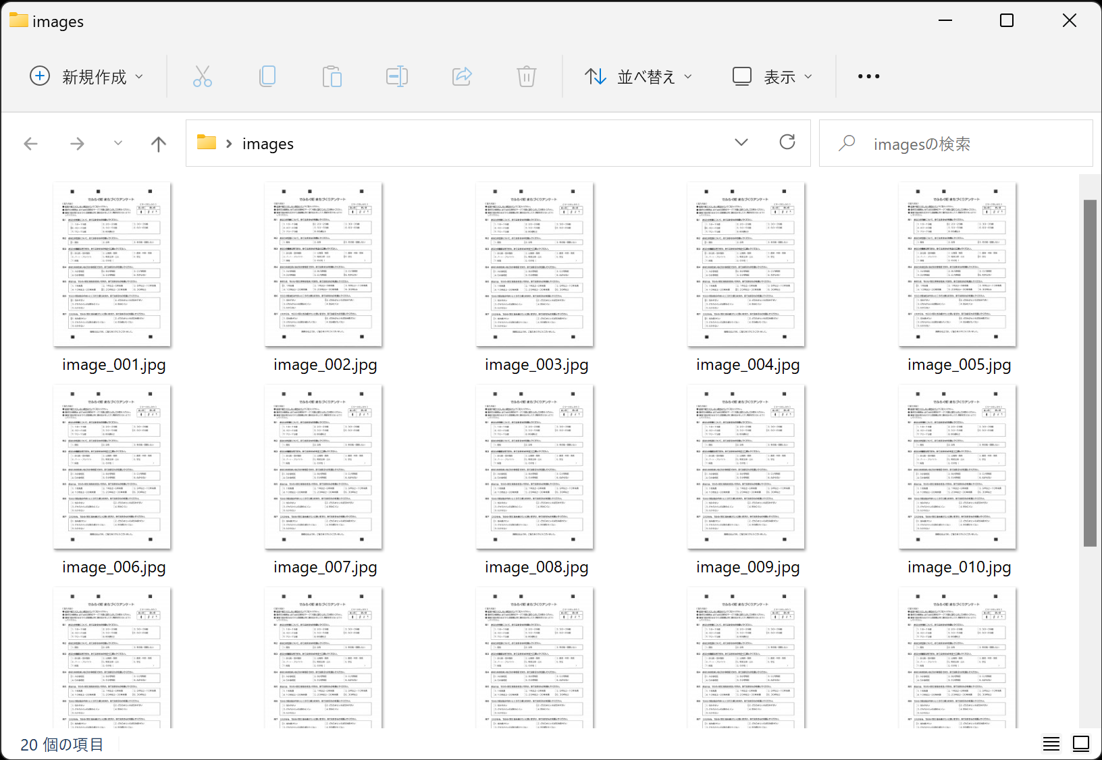Click the vertical scrollbar thumb
This screenshot has height=760, width=1102.
pos(1089,373)
